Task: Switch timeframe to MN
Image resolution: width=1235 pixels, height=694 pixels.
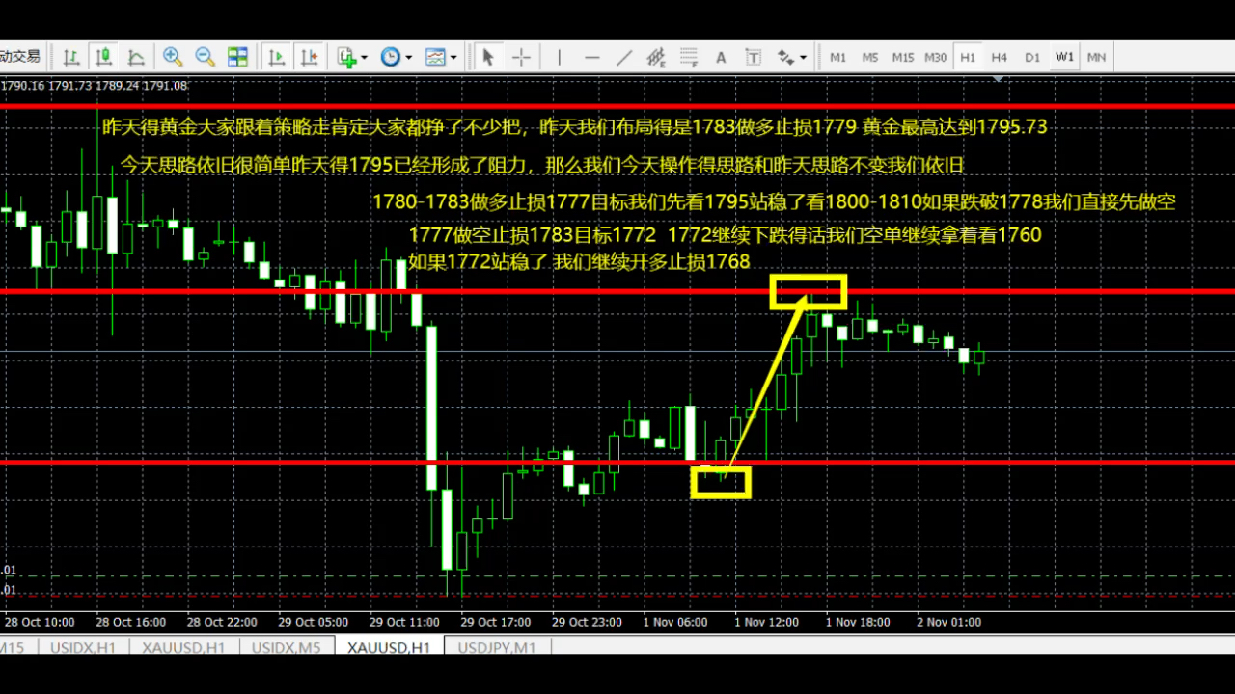Action: (1096, 57)
